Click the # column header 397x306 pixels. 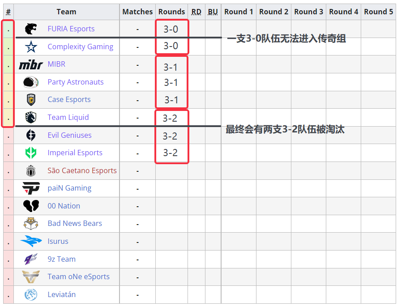[9, 12]
